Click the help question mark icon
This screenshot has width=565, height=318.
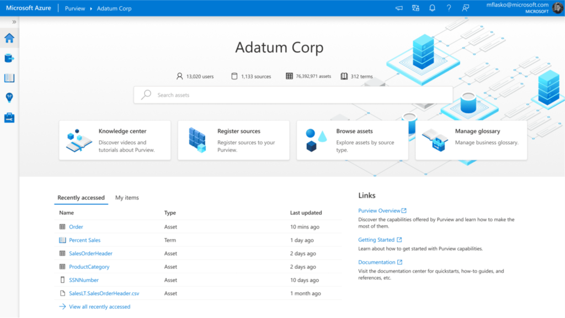[x=449, y=8]
